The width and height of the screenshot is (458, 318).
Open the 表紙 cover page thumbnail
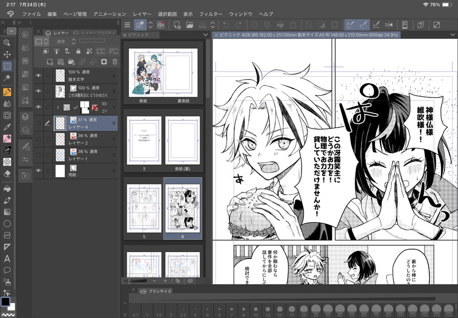[146, 72]
